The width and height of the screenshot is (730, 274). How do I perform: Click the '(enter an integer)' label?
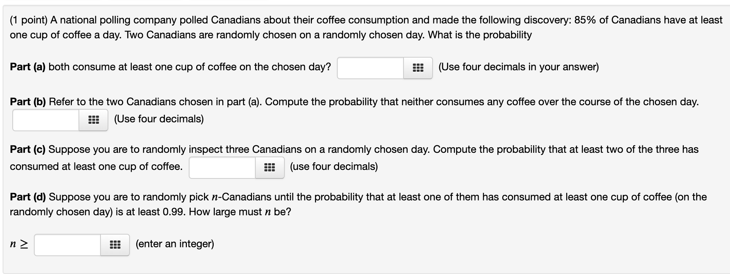[175, 244]
